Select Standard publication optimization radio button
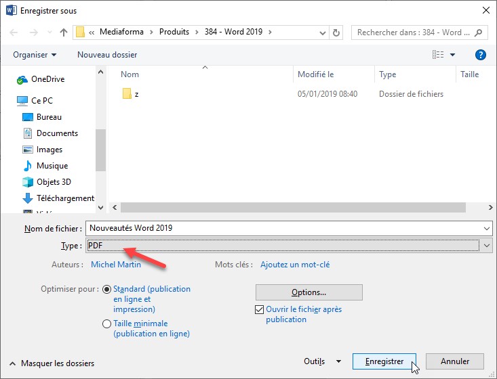 tap(106, 290)
